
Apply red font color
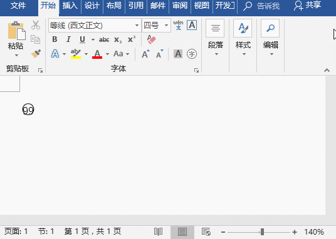tap(97, 54)
